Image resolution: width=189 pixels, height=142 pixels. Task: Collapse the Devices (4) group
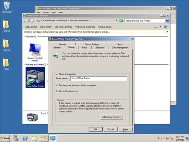click(x=25, y=36)
